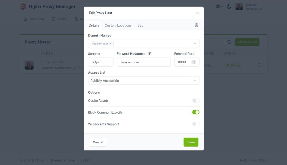
Task: Click the Forward Hostname input field
Action: pyautogui.click(x=143, y=62)
